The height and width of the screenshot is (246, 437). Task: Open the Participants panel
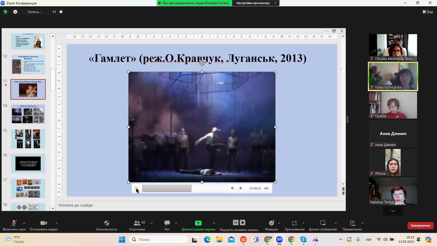coord(137,223)
